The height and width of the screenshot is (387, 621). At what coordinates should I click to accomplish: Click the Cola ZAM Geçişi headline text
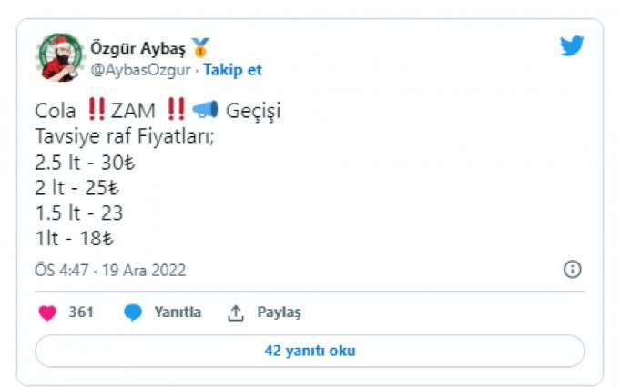158,110
